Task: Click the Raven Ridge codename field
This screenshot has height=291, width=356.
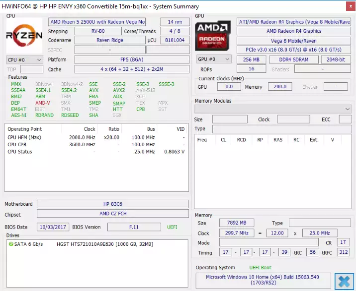Action: click(110, 40)
